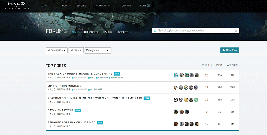Select the forums Games tab
The height and width of the screenshot is (135, 267).
click(107, 32)
